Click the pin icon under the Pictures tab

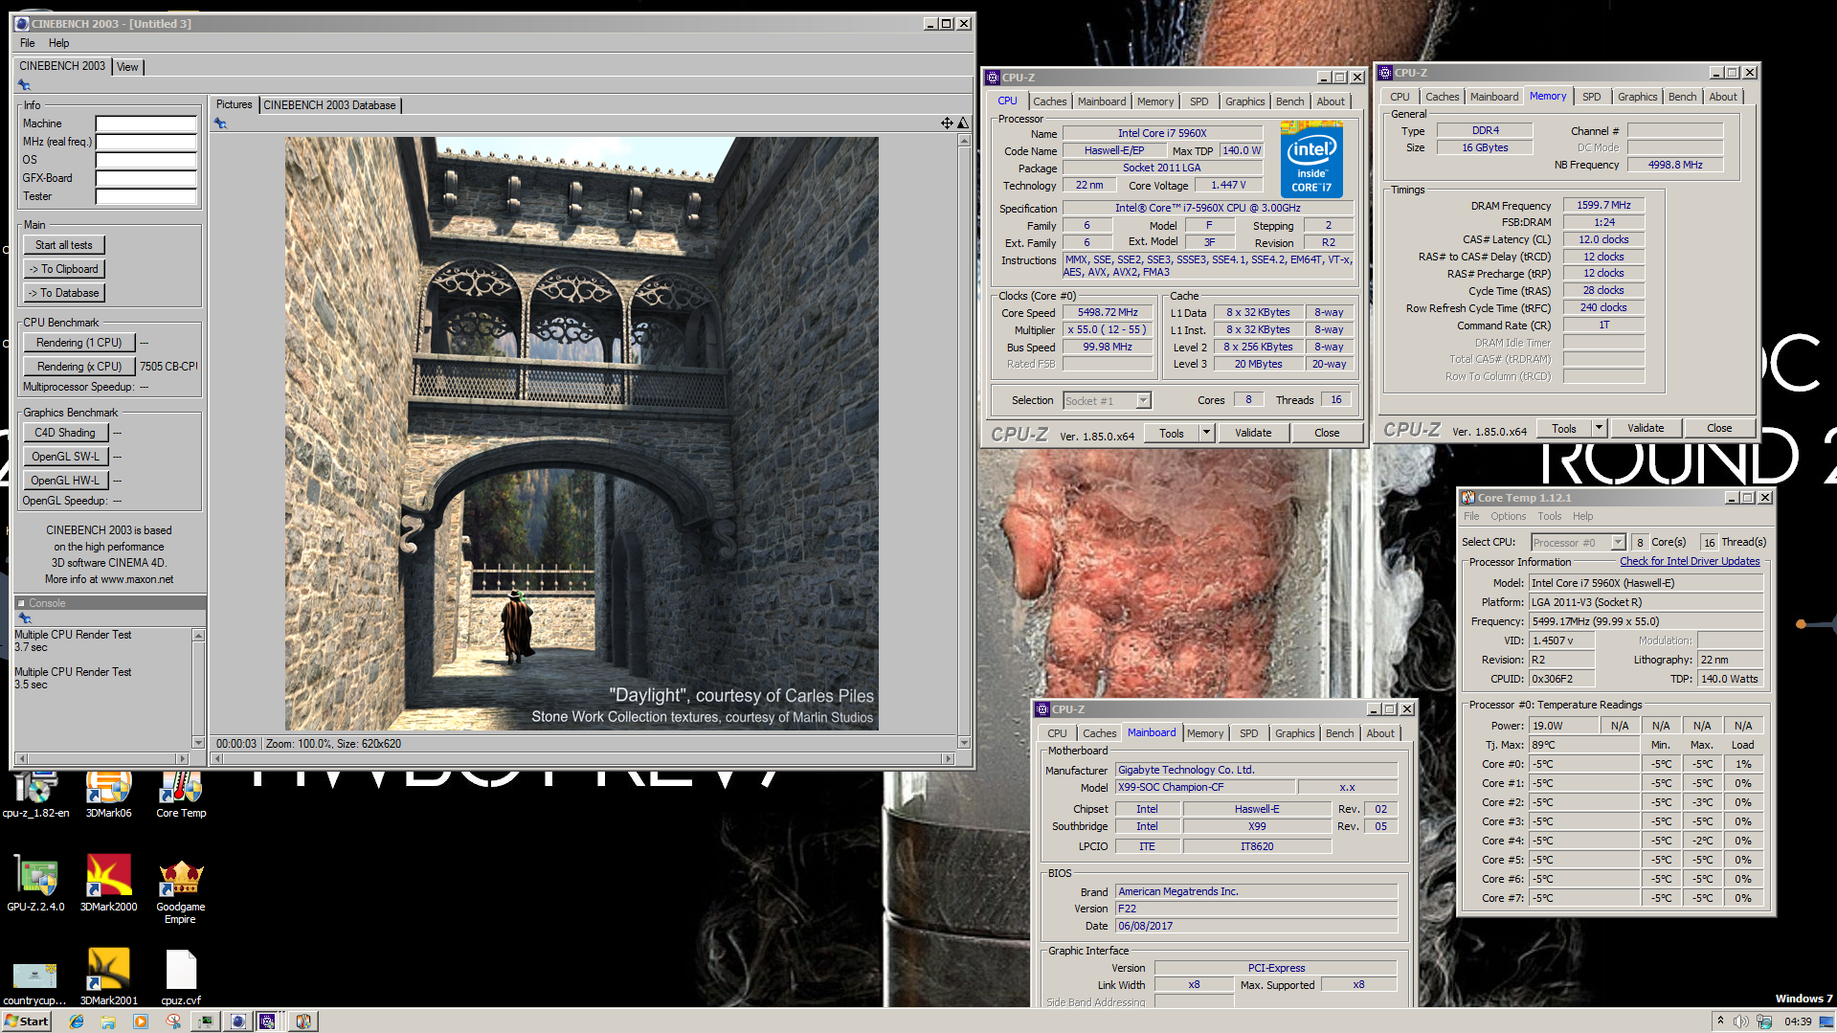click(220, 124)
